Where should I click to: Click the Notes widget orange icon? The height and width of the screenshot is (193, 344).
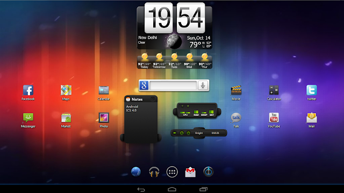coord(128,99)
